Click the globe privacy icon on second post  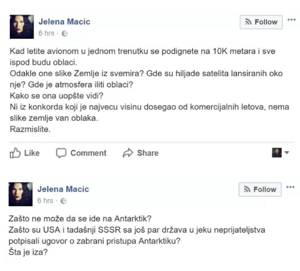pos(63,201)
